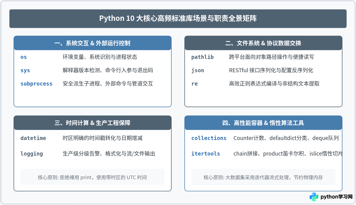Click description '环境变量、系统识别与进程状态'
Viewport: 356px width, 205px height.
point(100,57)
